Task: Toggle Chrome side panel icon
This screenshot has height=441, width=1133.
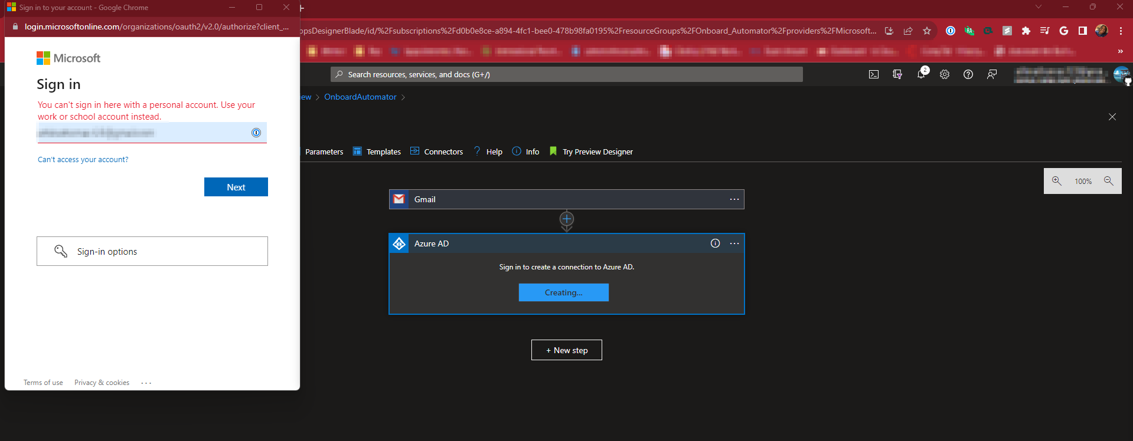Action: point(1083,31)
